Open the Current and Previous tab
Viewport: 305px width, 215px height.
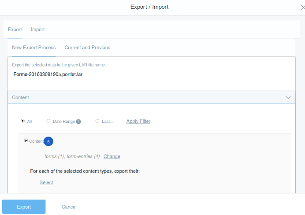click(87, 48)
